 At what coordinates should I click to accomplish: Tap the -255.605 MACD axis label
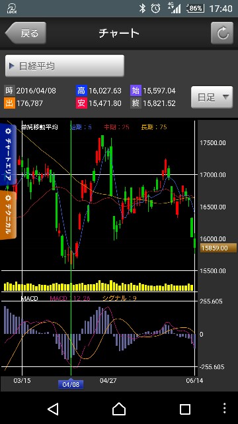click(212, 367)
